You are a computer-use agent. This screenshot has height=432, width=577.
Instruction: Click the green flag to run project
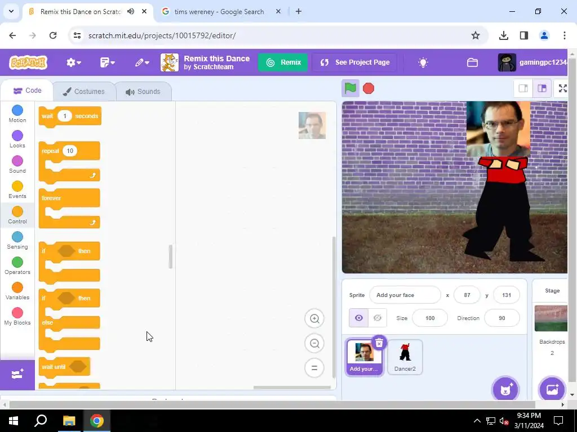350,88
